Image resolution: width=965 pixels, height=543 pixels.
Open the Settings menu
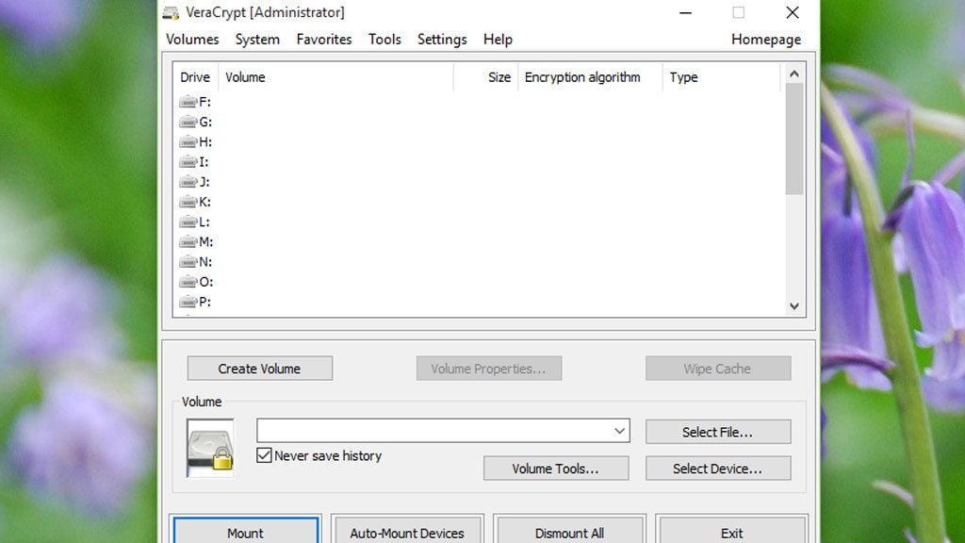pos(442,40)
